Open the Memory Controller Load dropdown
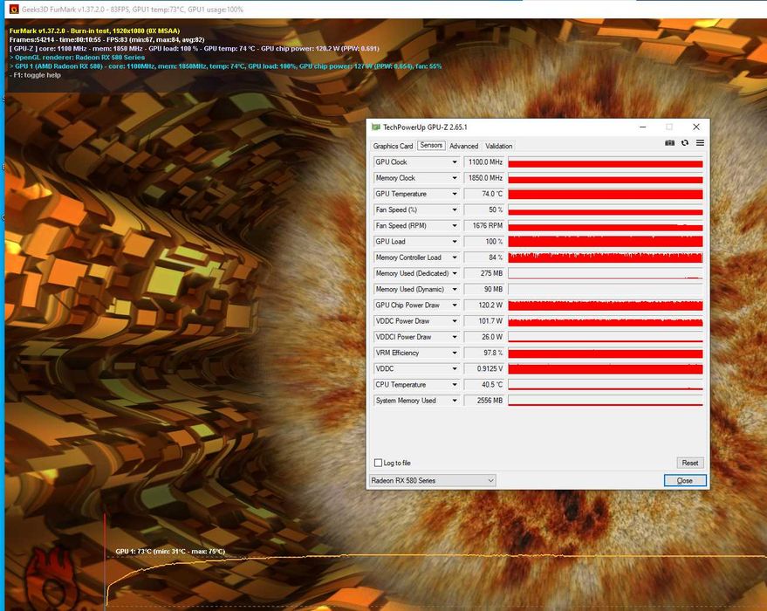767x611 pixels. coord(455,257)
